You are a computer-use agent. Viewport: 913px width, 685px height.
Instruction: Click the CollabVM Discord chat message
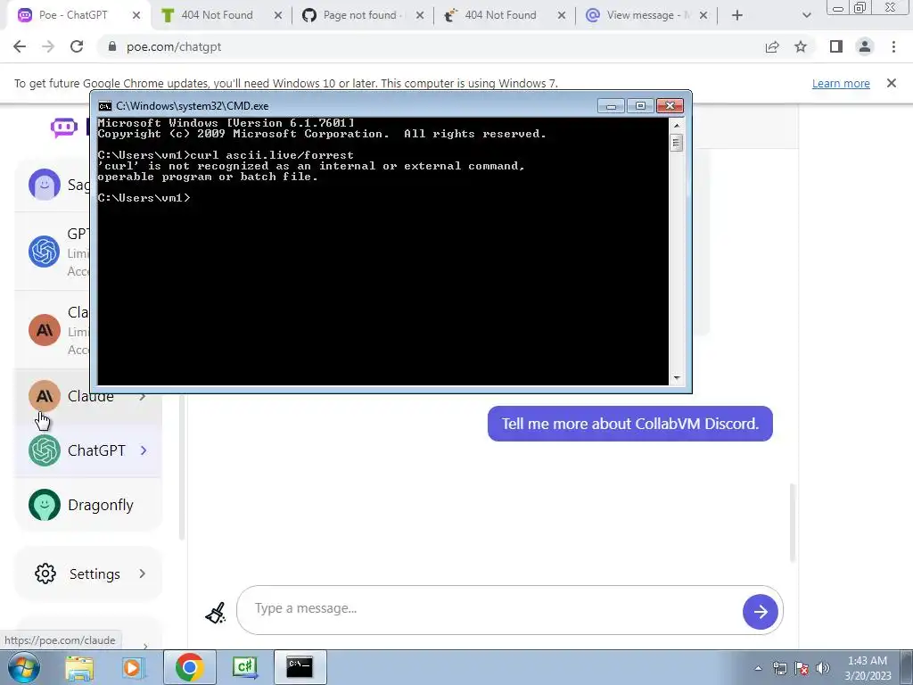[x=630, y=424]
